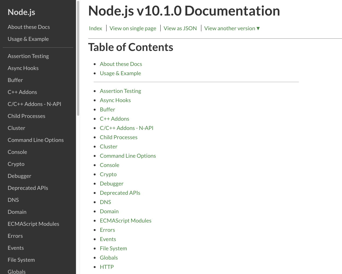The image size is (342, 274).
Task: Open Globals in the sidebar
Action: (17, 271)
